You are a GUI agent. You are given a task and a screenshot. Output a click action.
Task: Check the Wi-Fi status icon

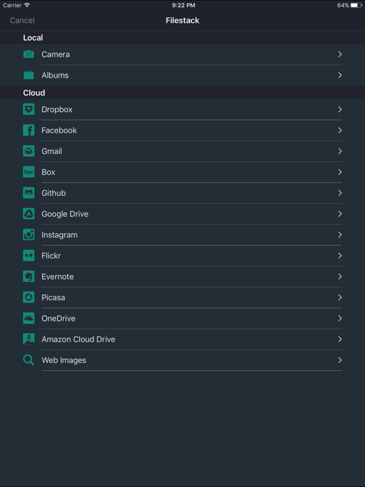[27, 5]
